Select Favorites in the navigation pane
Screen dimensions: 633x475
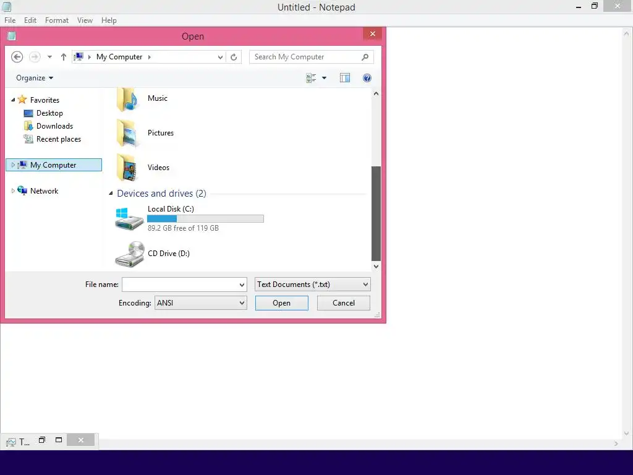click(x=45, y=100)
